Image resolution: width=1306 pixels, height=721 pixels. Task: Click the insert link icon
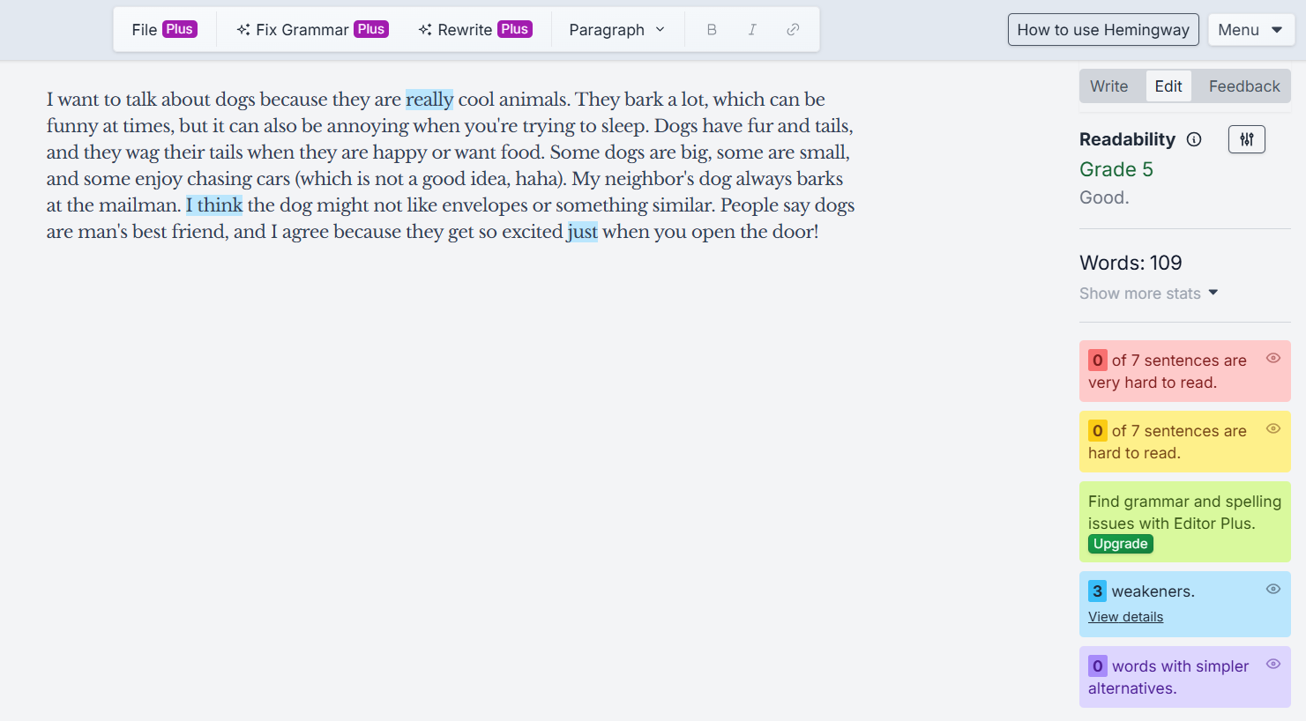(x=792, y=29)
